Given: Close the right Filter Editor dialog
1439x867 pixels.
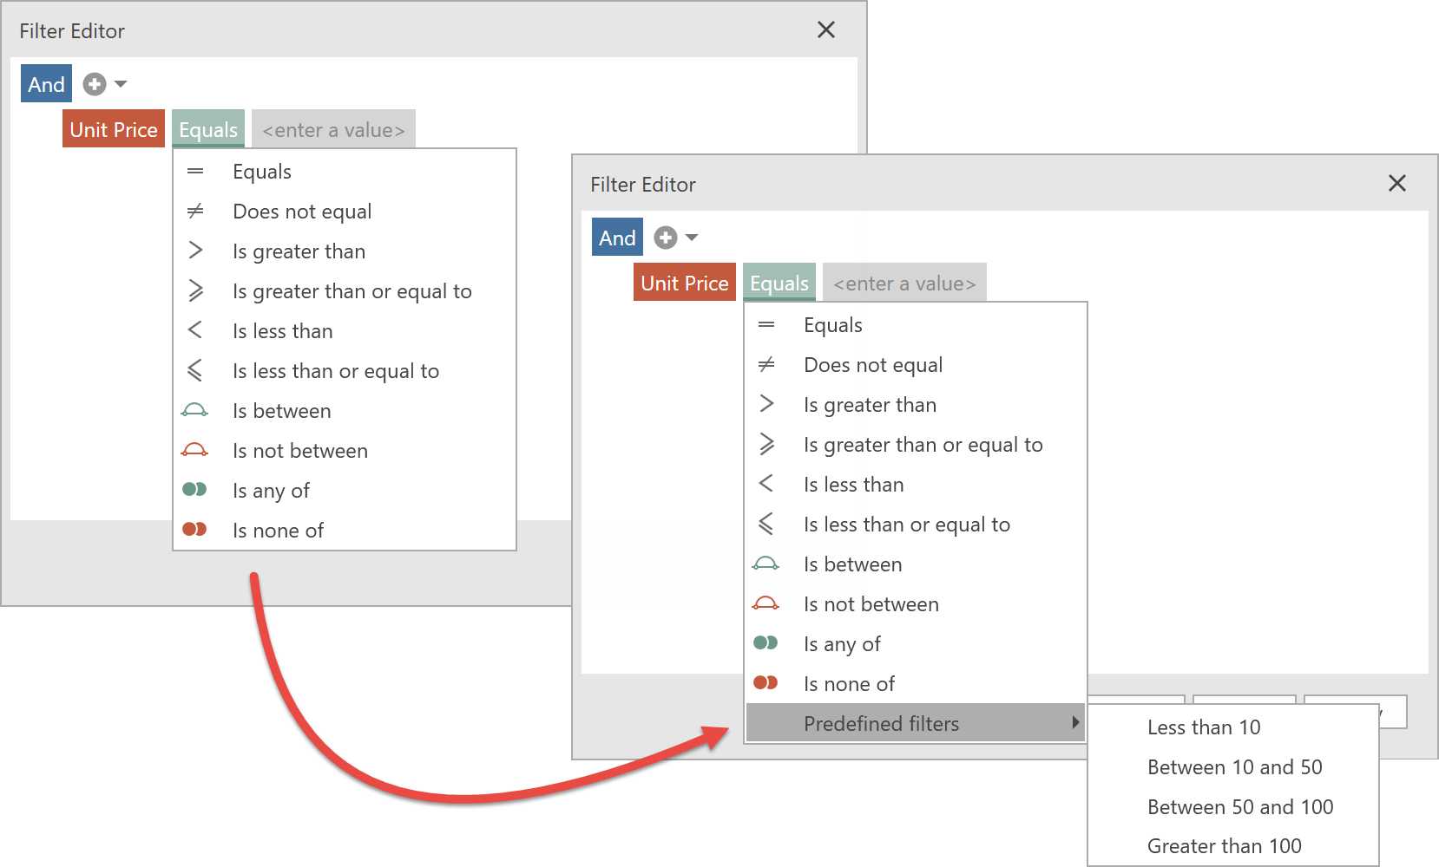Looking at the screenshot, I should (1396, 184).
